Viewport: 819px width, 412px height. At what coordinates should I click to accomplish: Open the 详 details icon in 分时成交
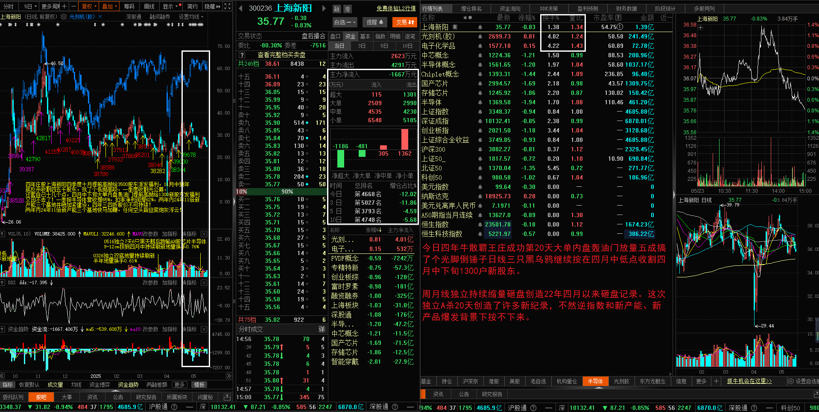pyautogui.click(x=322, y=329)
